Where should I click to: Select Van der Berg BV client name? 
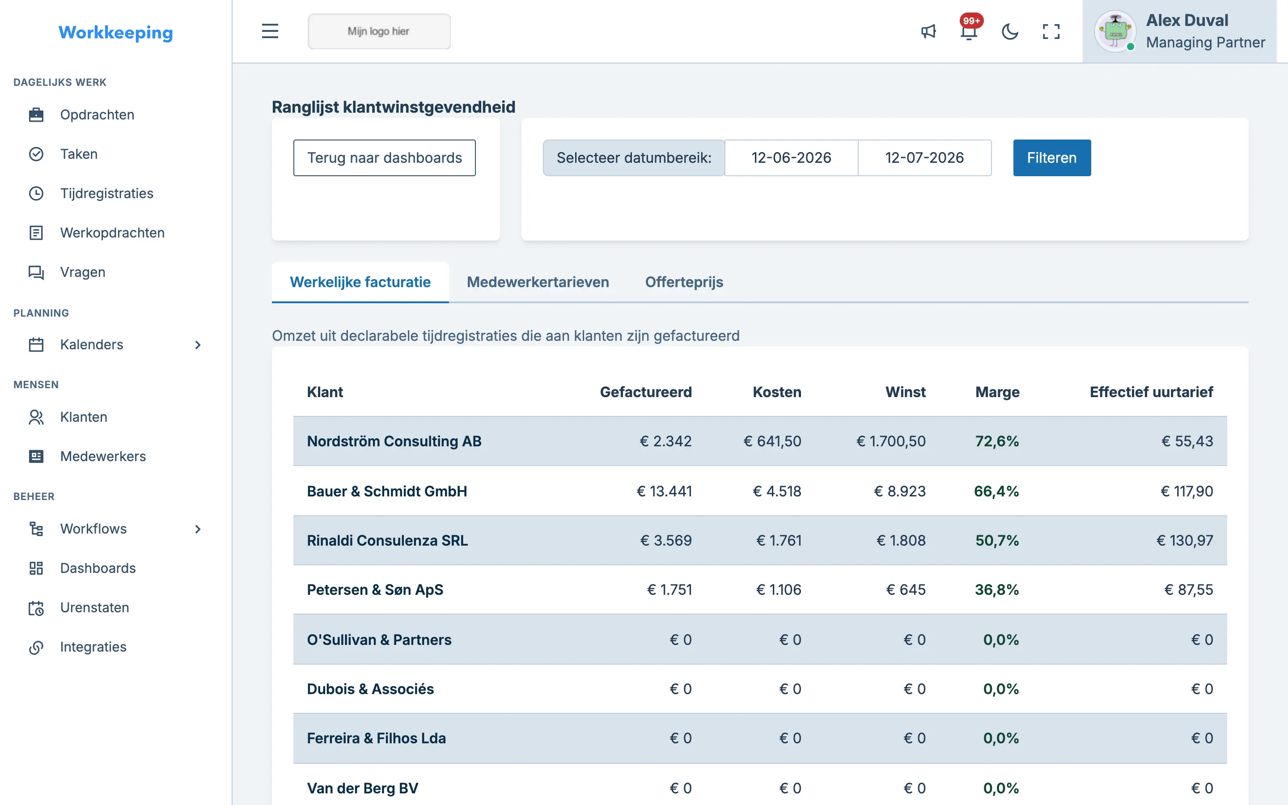[x=362, y=788]
